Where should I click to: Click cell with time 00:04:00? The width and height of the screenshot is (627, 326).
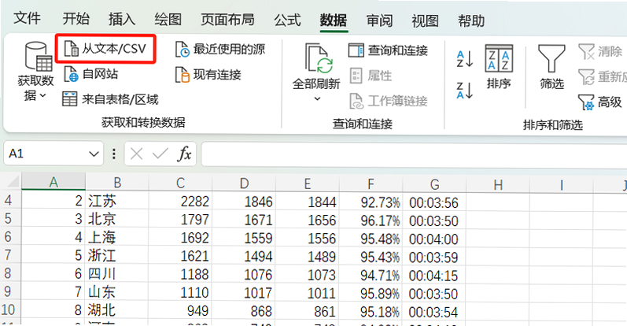(434, 239)
